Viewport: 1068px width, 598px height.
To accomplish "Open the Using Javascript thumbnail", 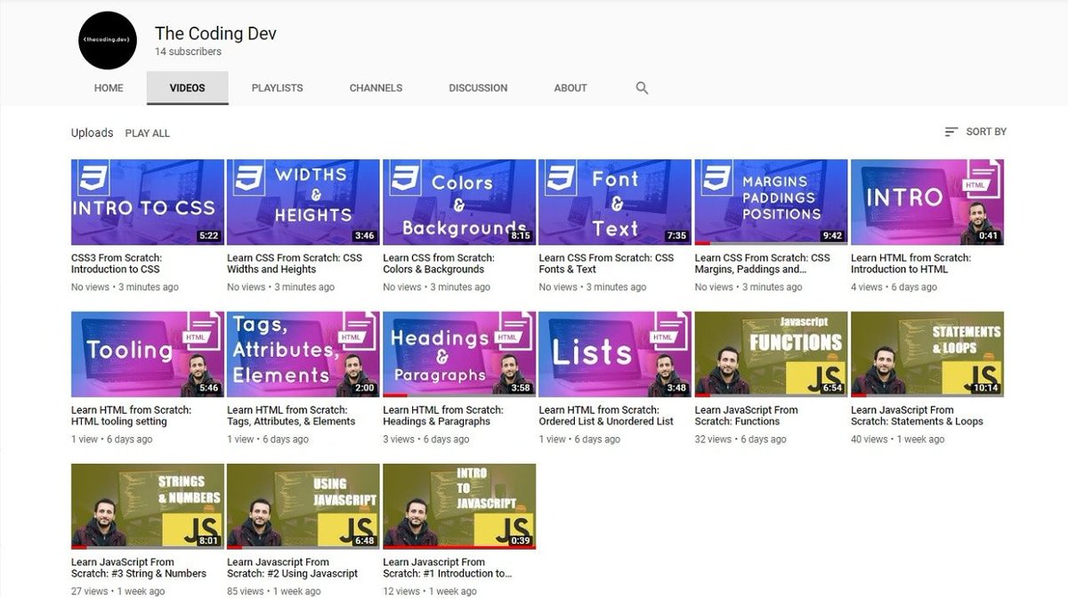I will pyautogui.click(x=303, y=506).
